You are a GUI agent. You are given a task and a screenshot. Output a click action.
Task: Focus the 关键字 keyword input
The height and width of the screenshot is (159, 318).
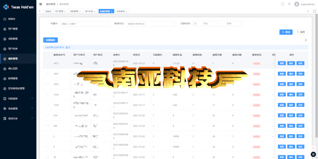(x=84, y=24)
